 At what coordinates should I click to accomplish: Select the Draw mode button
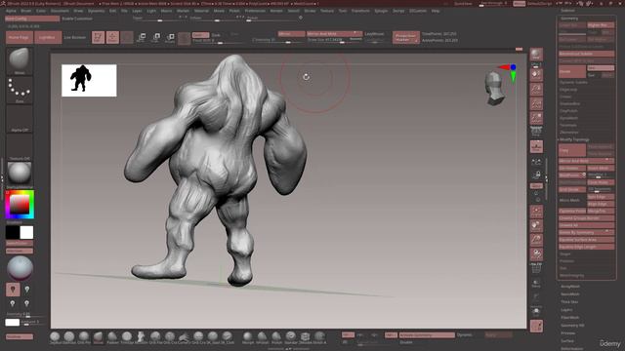click(112, 37)
